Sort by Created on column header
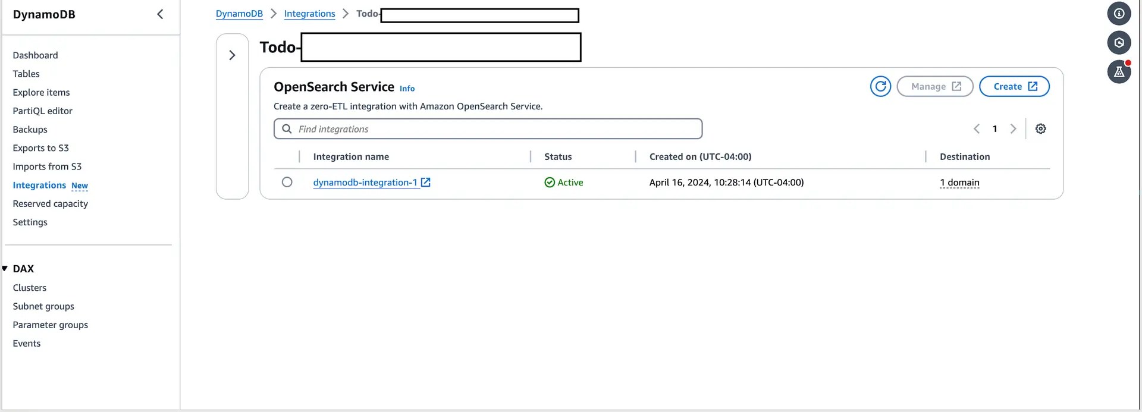The image size is (1142, 412). coord(700,156)
